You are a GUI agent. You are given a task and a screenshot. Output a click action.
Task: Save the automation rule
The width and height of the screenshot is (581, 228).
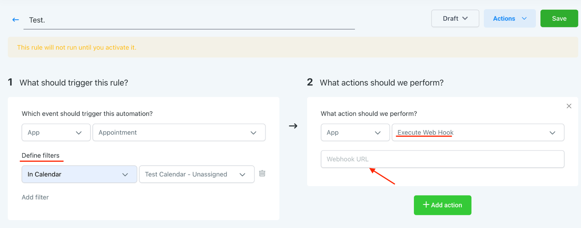tap(559, 18)
